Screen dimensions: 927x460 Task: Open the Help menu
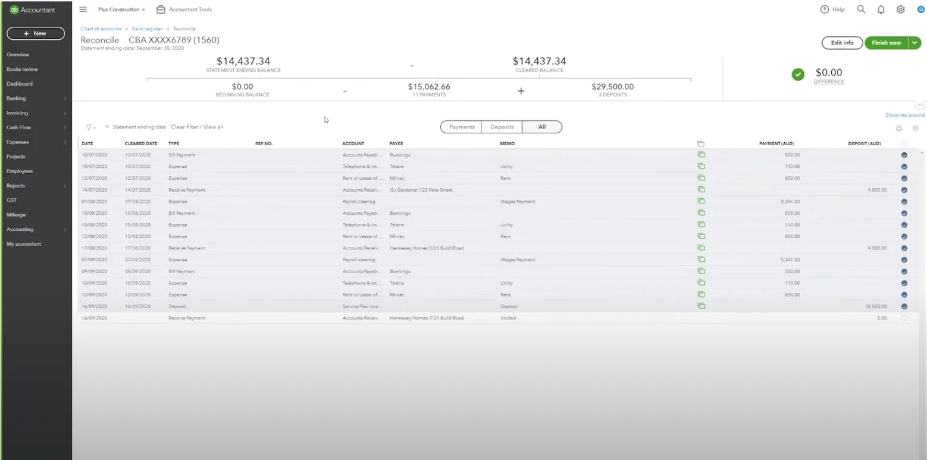click(x=832, y=10)
